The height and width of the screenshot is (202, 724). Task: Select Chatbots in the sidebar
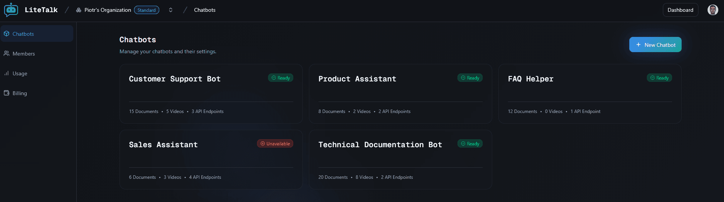point(37,33)
